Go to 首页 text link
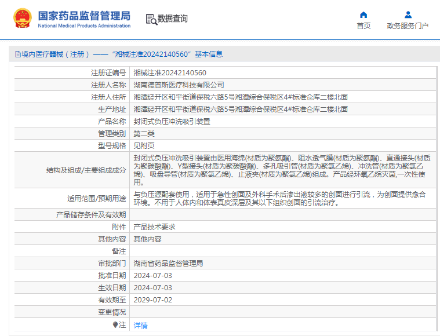The image size is (440, 336). coord(363,26)
